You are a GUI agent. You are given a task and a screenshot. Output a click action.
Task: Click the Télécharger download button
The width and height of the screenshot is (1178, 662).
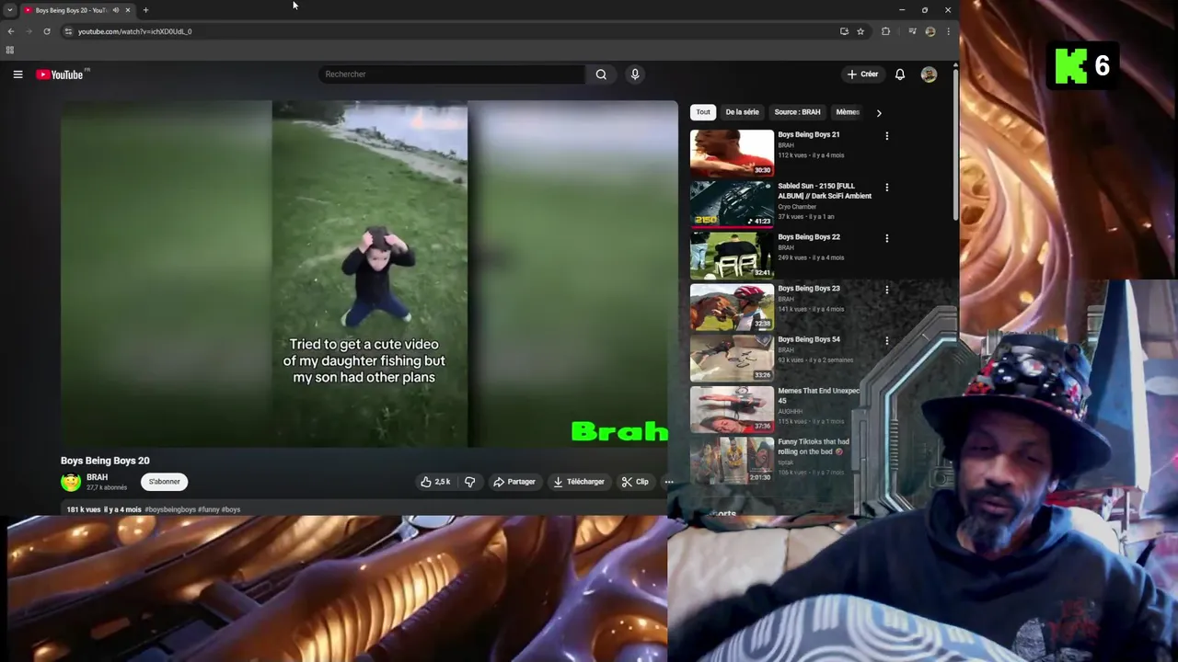[579, 482]
